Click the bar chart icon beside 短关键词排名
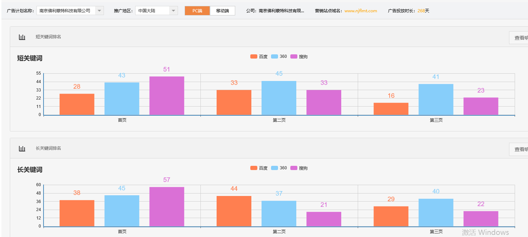 tap(22, 36)
